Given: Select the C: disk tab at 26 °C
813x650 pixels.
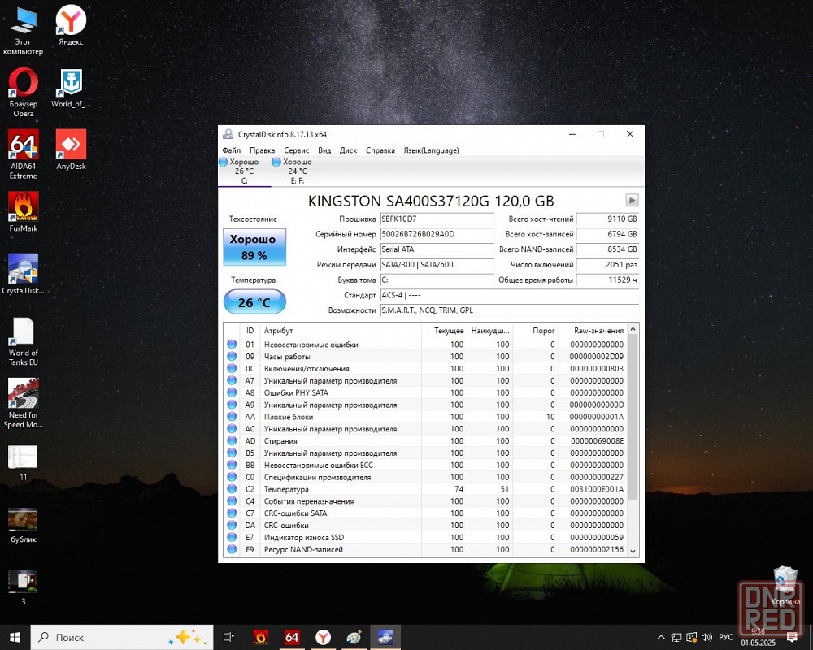Looking at the screenshot, I should 244,171.
